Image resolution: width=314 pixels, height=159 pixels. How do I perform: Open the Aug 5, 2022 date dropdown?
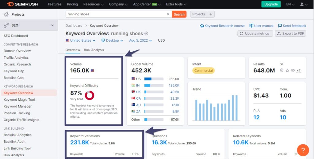click(140, 40)
